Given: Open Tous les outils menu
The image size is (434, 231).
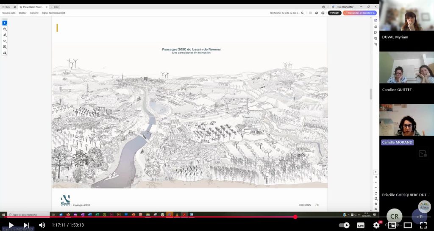Looking at the screenshot, I should coord(9,13).
